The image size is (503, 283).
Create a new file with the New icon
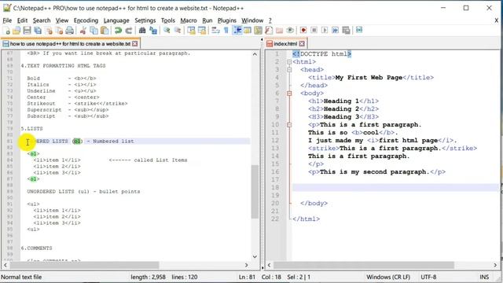point(6,31)
